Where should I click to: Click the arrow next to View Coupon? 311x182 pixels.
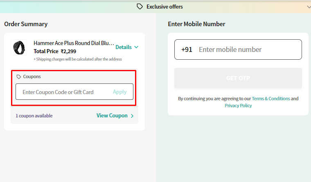[x=132, y=116]
